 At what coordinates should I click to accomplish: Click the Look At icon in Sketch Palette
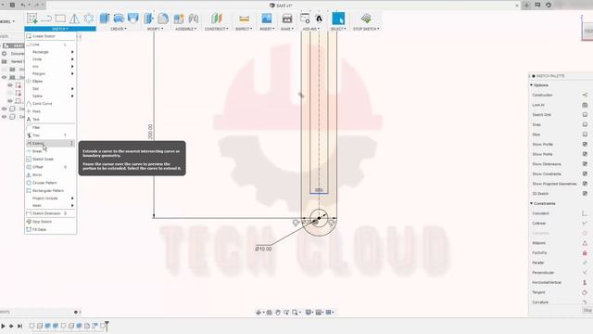coord(585,105)
